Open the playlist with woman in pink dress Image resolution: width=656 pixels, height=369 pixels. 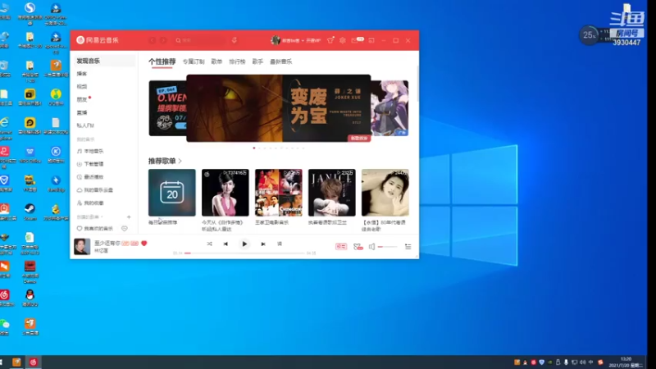pos(225,193)
